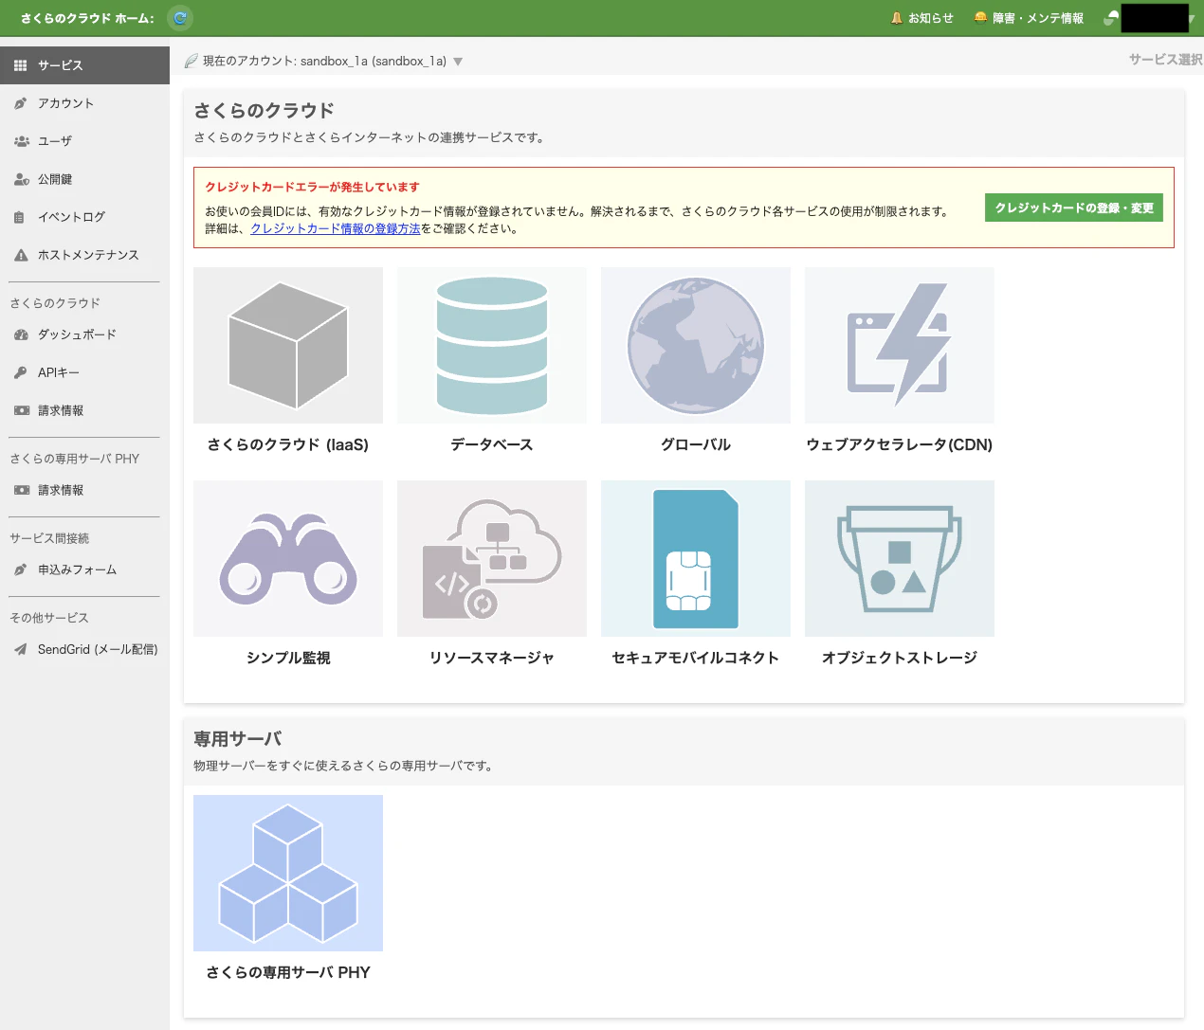
Task: Open the リソースマネージャ service icon
Action: click(x=491, y=558)
